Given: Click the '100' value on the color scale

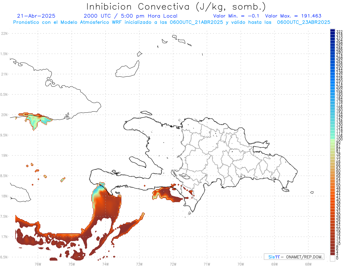Looking at the screenshot, I should coord(339,139).
